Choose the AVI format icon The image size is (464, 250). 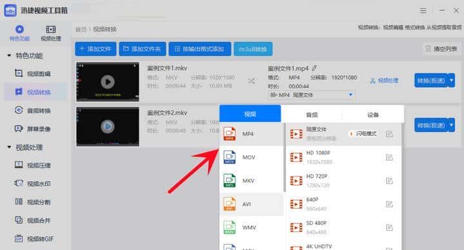[x=229, y=204]
